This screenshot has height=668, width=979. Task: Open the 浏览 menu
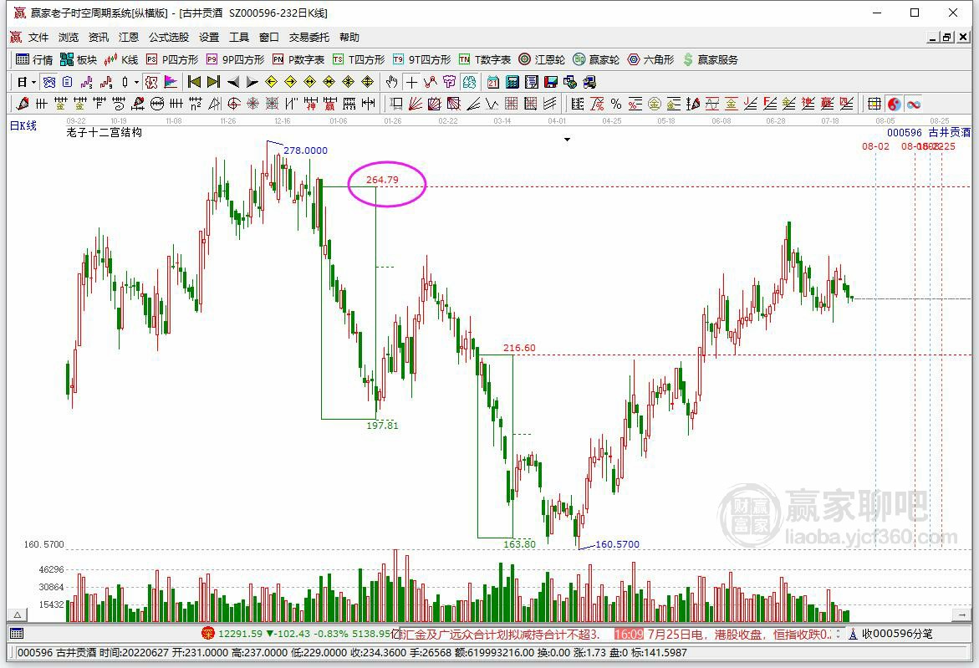point(68,38)
